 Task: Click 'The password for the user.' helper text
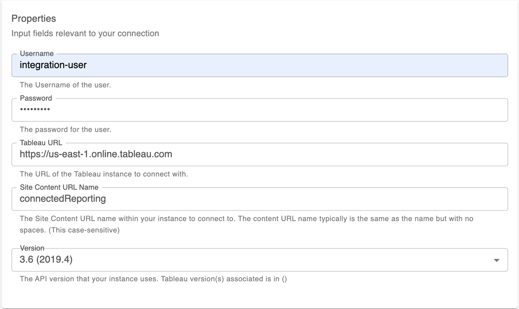(x=65, y=129)
